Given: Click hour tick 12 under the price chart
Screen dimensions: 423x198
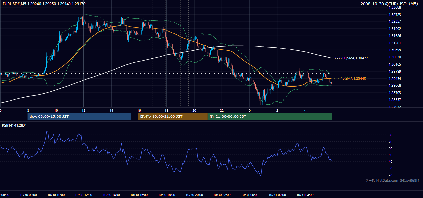Looking at the screenshot, I should tap(84, 110).
